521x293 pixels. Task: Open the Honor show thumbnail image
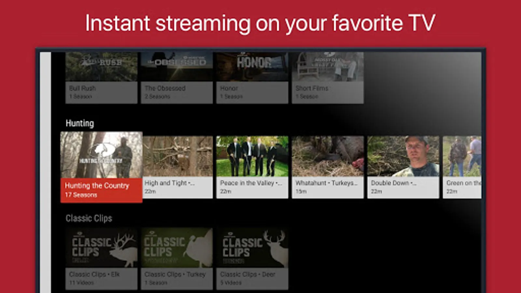pos(252,67)
